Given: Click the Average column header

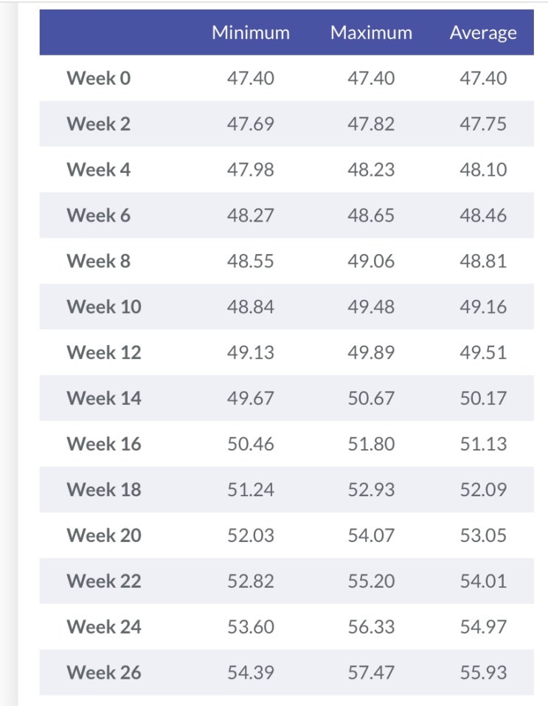Looking at the screenshot, I should coord(483,32).
